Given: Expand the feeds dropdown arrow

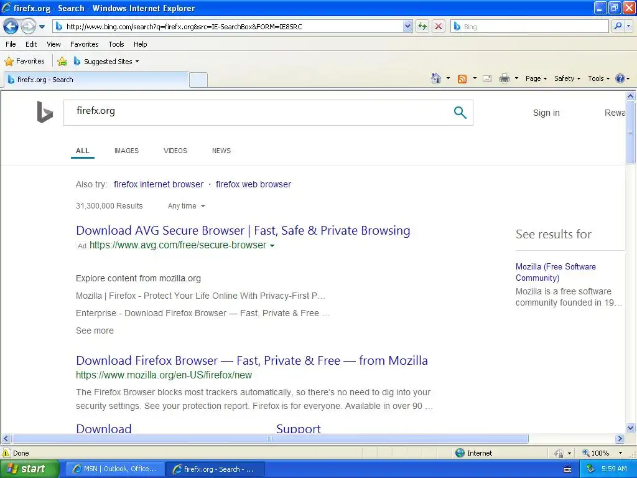Looking at the screenshot, I should coord(475,78).
